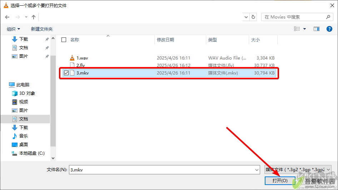Open the recent locations chevron

click(x=26, y=17)
